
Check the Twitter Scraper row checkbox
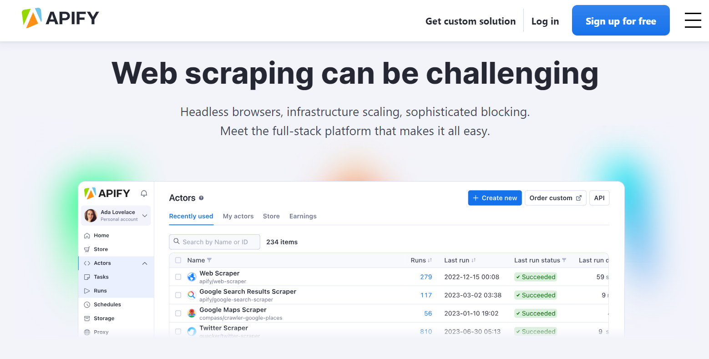(178, 331)
